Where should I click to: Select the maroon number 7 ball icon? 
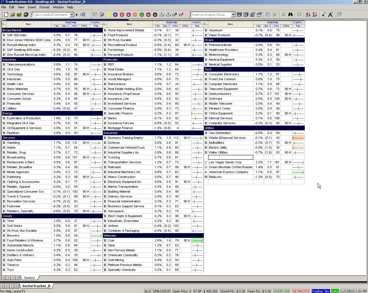[148, 15]
